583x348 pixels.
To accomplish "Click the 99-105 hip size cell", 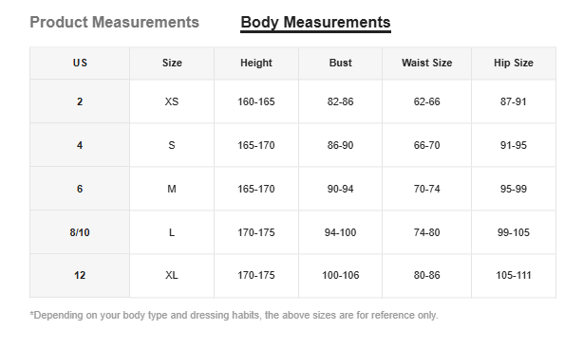I will tap(514, 232).
